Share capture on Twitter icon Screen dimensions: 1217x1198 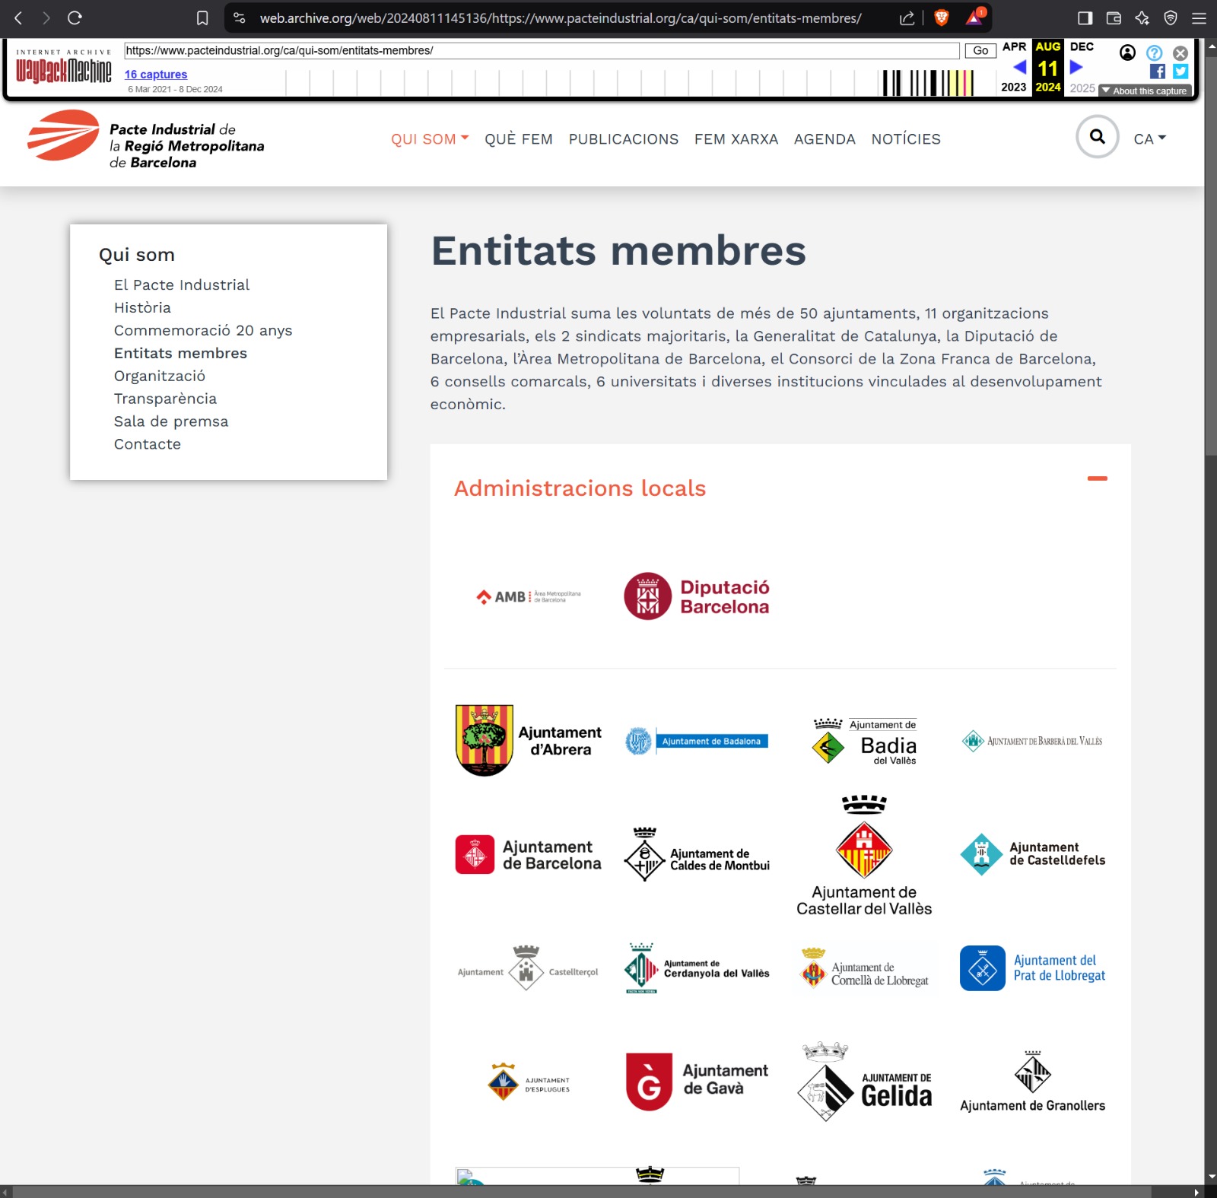pyautogui.click(x=1180, y=71)
